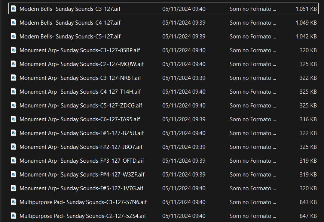Click the file icon for Multipurpose Pad C2-127-5ZS4.aif
Viewport: 324px width, 222px height.
click(14, 216)
